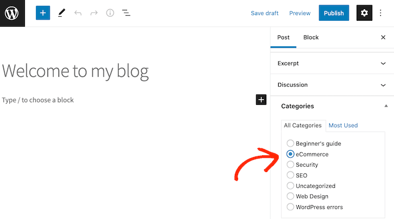This screenshot has width=394, height=219.
Task: Open the List View icon
Action: tap(126, 13)
